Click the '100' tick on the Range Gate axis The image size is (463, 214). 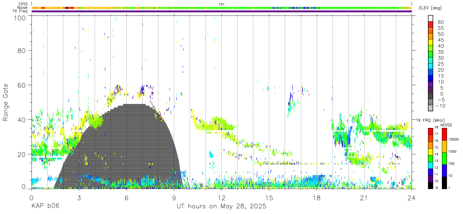pos(19,18)
